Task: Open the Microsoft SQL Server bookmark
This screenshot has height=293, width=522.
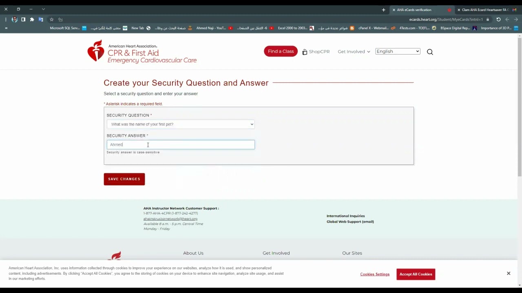Action: tap(68, 28)
